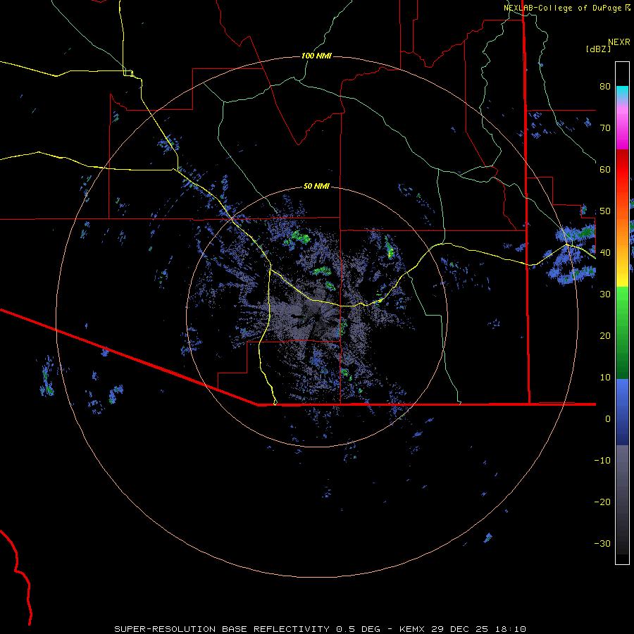Screen dimensions: 634x634
Task: Click the 10 value on the dBZ scale
Action: click(605, 378)
